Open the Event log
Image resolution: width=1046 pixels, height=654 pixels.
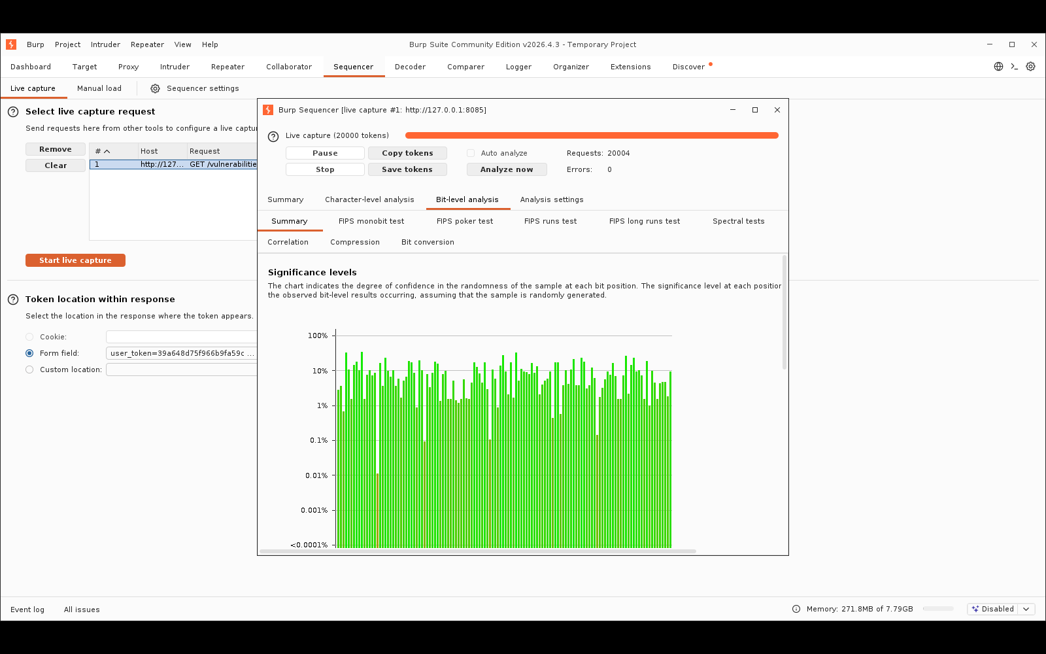tap(27, 610)
